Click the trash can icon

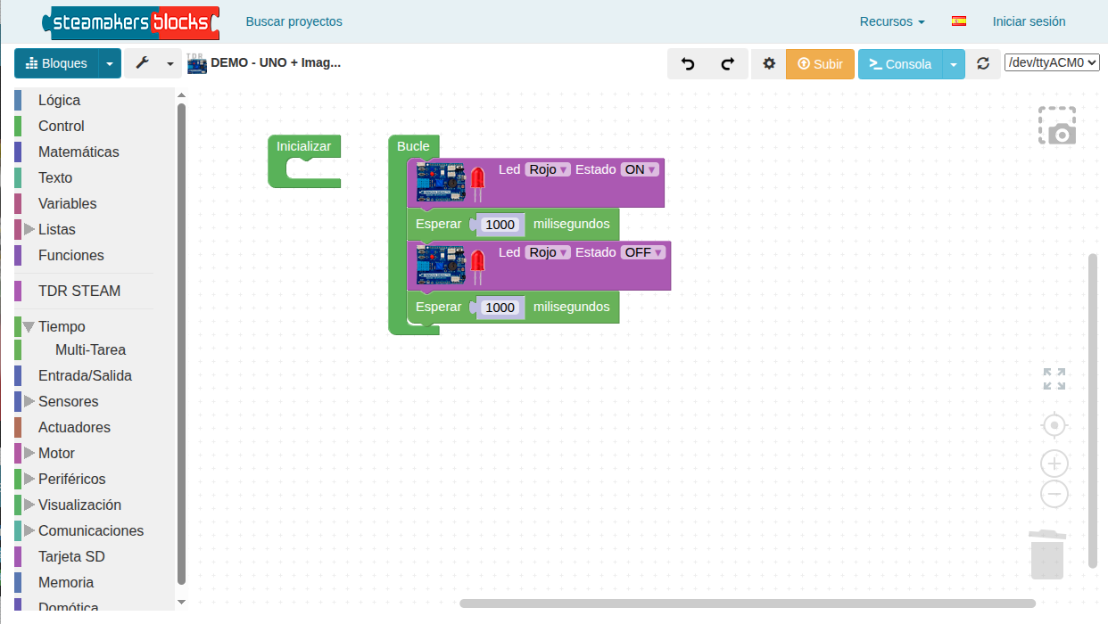point(1047,554)
